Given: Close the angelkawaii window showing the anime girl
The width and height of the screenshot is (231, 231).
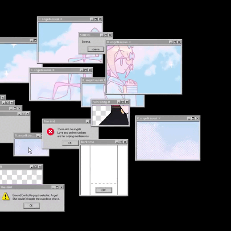Looking at the screenshot, I should (179, 42).
